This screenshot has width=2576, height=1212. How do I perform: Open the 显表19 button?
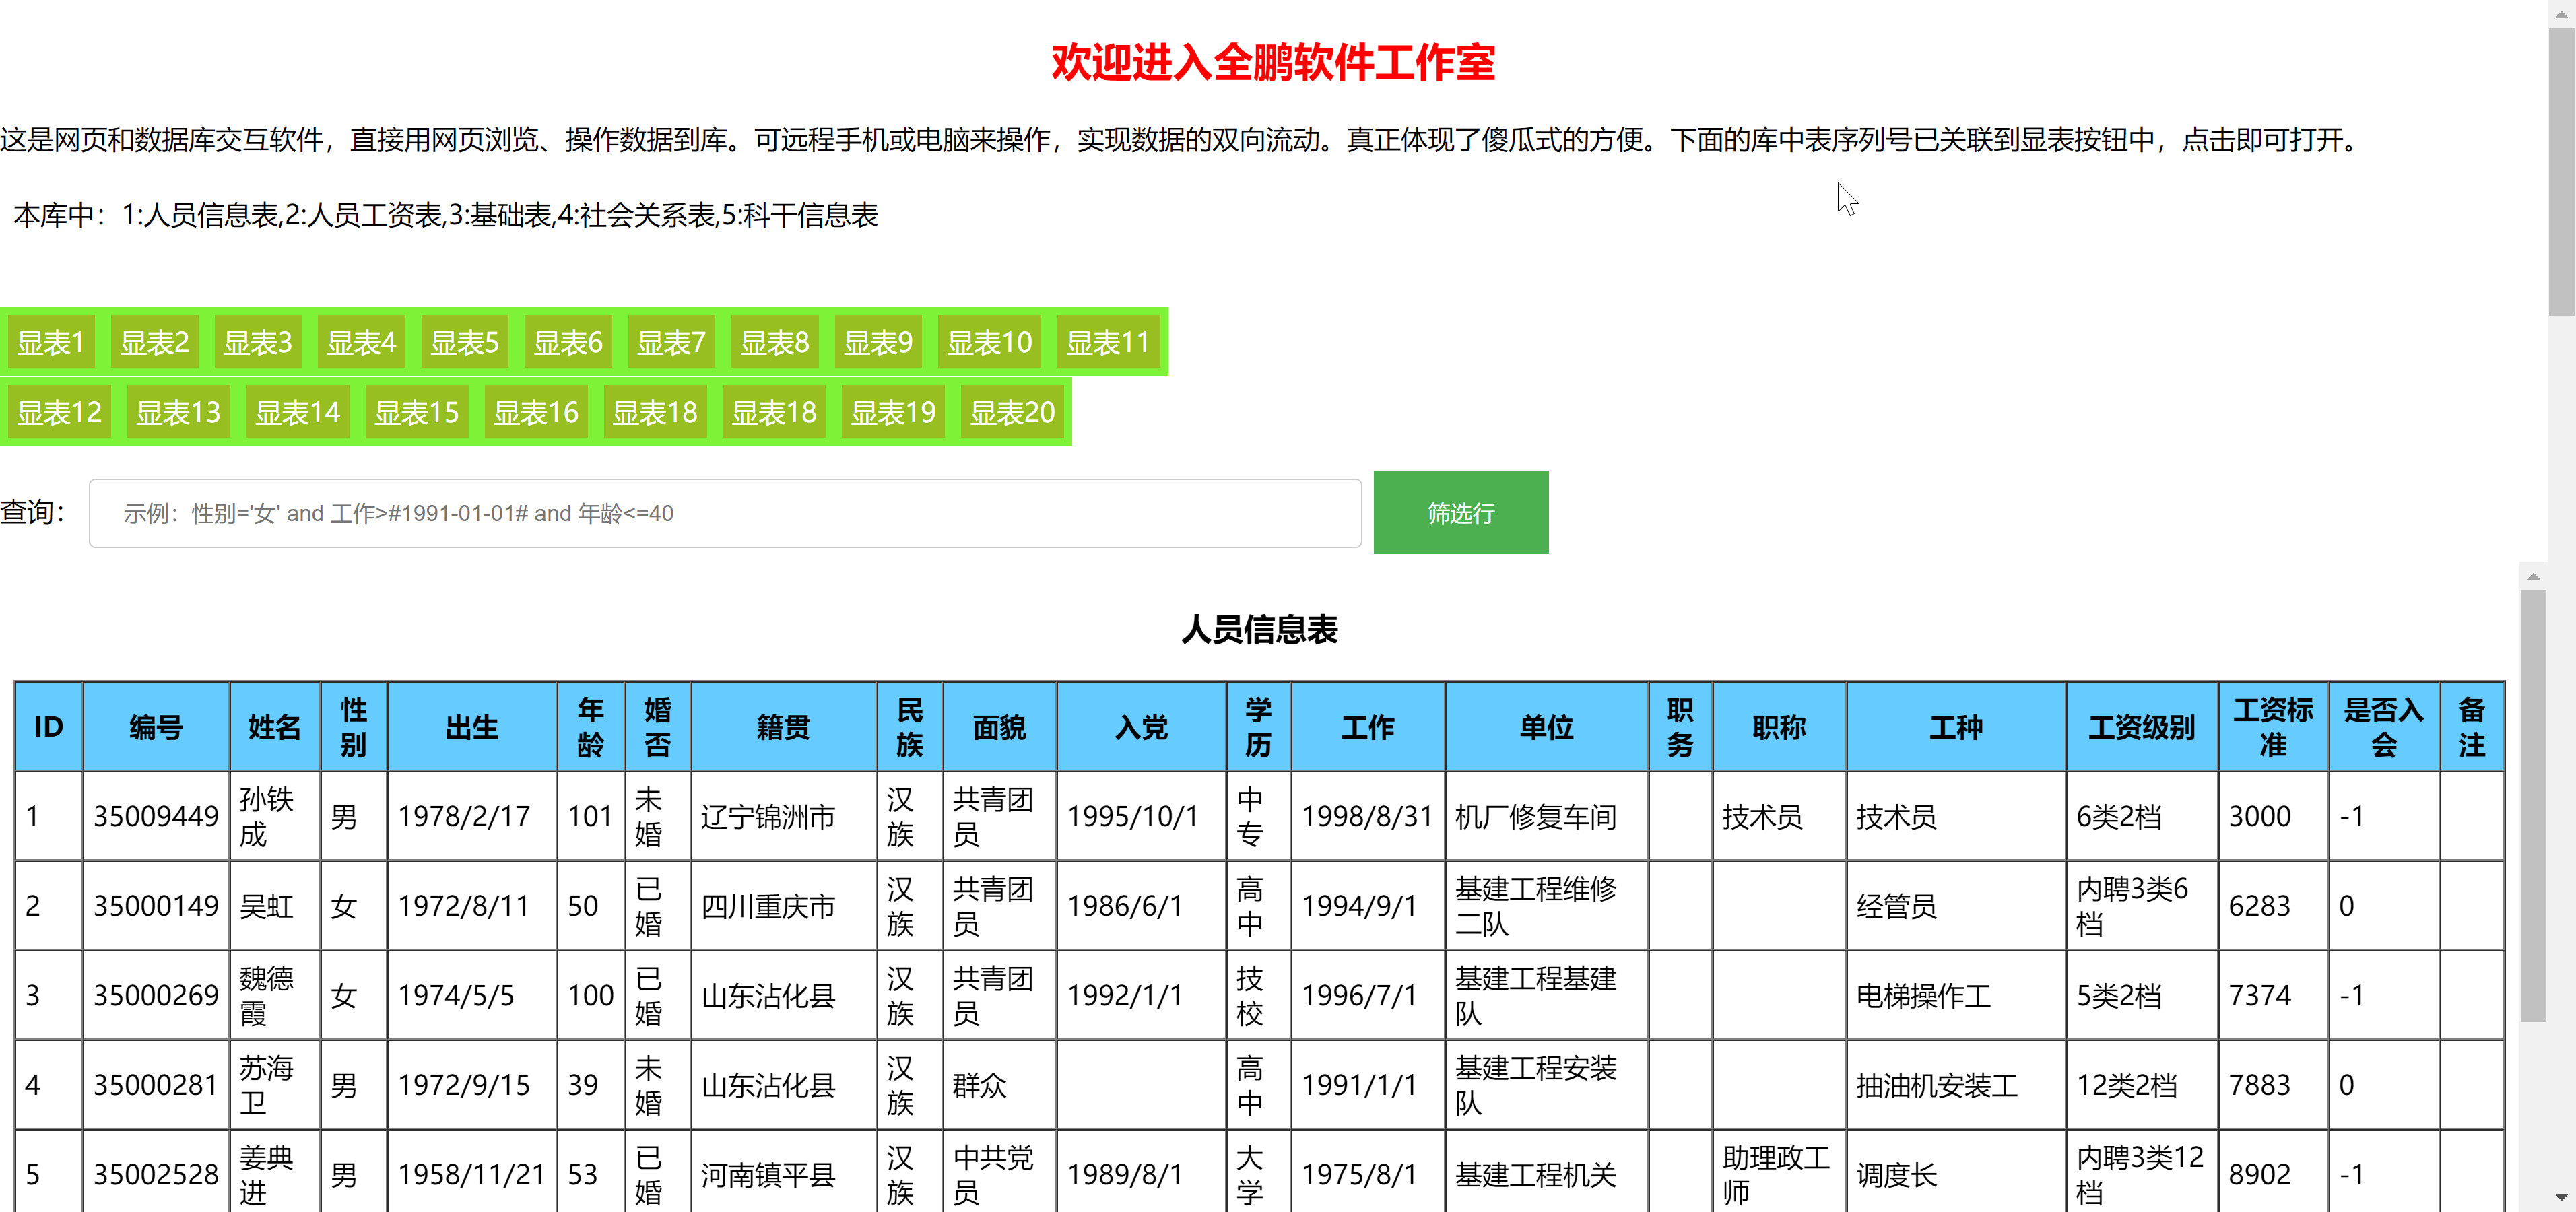(x=893, y=412)
